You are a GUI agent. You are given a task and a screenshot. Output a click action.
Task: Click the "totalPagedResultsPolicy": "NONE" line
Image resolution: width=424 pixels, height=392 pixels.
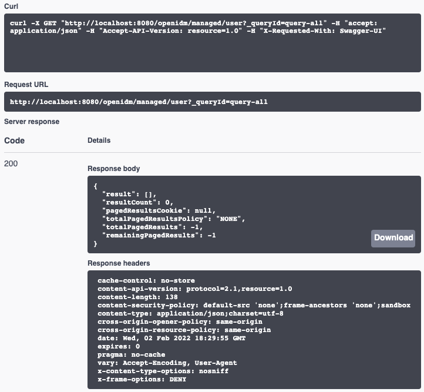(174, 219)
